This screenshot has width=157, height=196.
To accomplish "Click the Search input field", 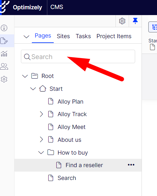I will (78, 56).
